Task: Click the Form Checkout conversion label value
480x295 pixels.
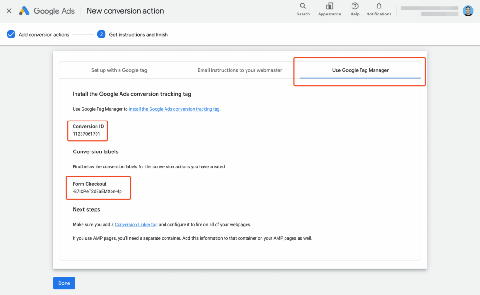Action: 97,191
